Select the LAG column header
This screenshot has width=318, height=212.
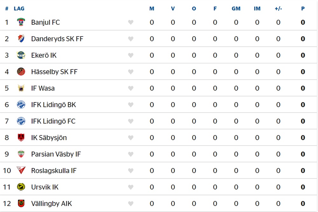tap(19, 9)
